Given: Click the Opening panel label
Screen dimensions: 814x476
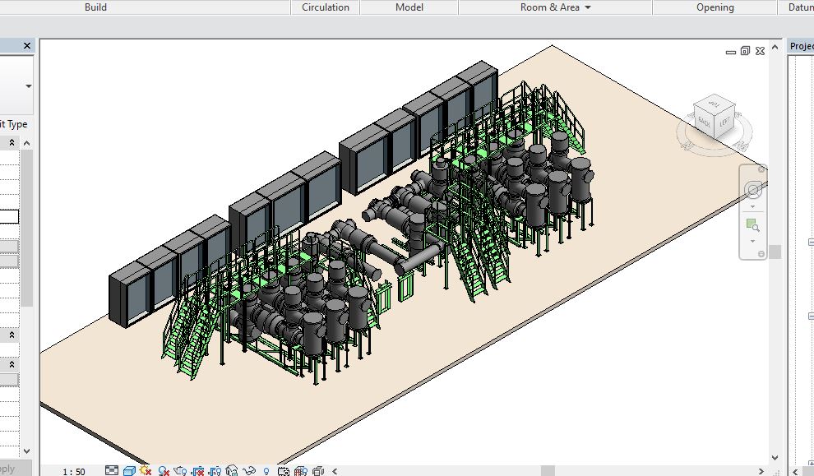Looking at the screenshot, I should (x=715, y=7).
